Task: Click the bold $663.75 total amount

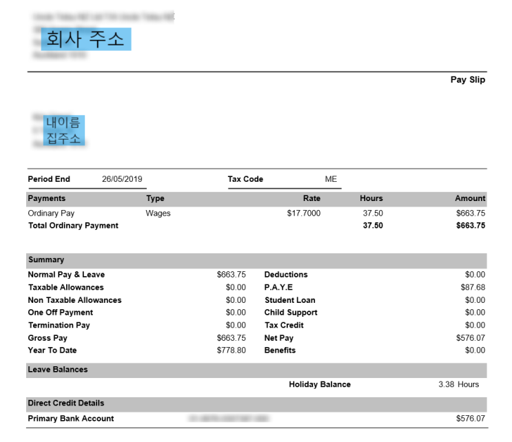Action: tap(471, 226)
